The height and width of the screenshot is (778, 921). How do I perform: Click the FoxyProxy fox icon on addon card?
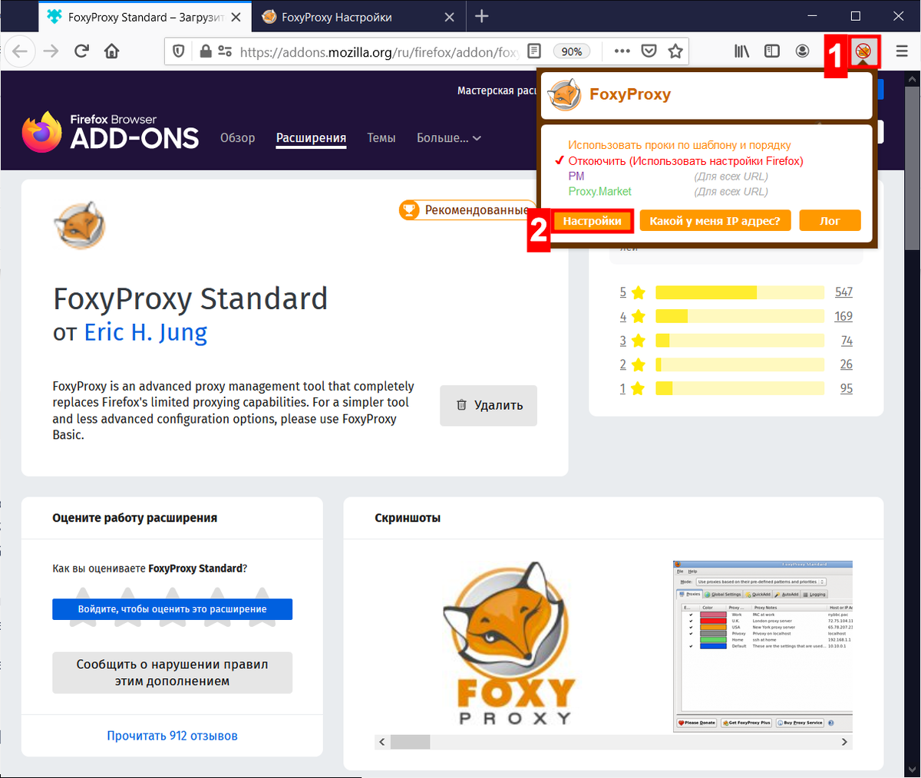(x=79, y=226)
